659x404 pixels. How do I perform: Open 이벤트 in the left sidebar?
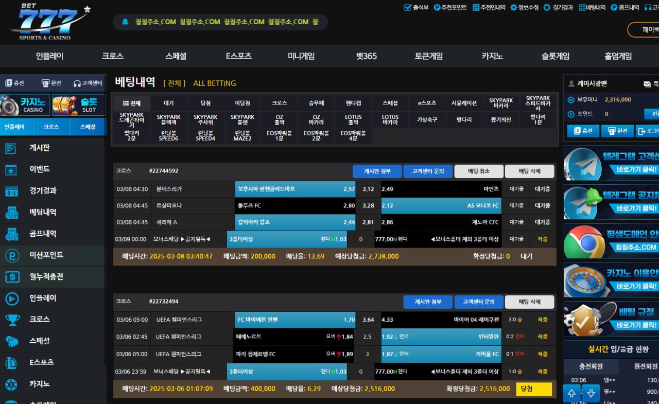(x=40, y=169)
